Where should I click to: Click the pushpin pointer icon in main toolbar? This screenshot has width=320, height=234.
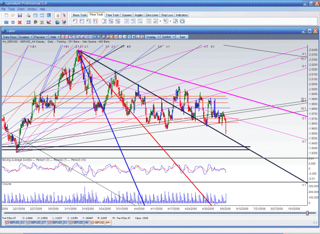click(x=65, y=15)
